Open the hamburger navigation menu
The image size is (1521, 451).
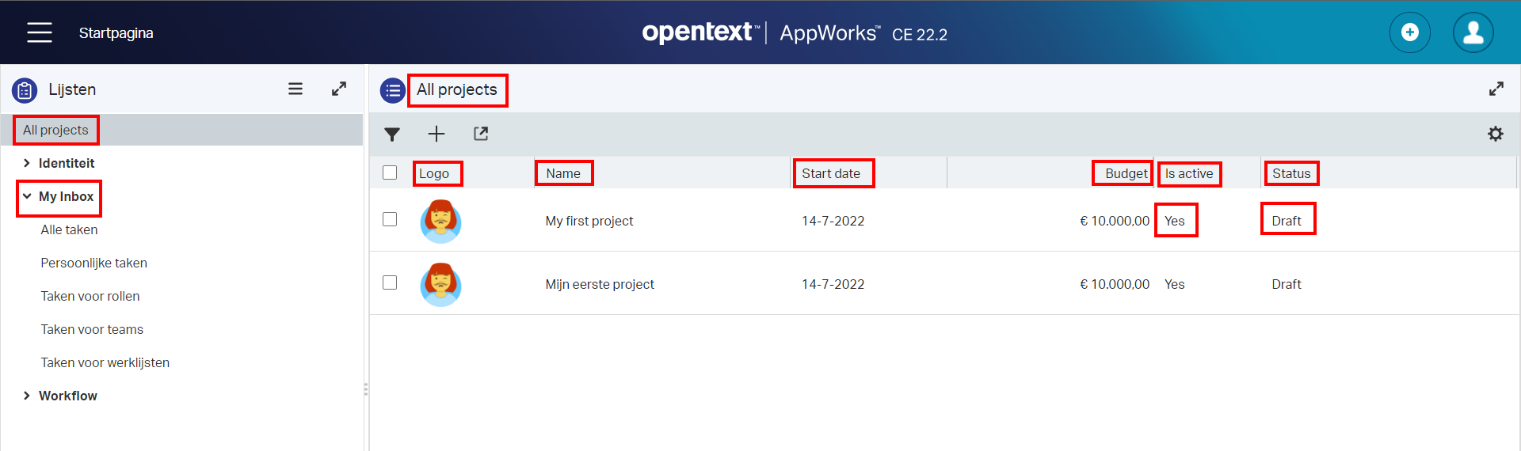[x=39, y=32]
